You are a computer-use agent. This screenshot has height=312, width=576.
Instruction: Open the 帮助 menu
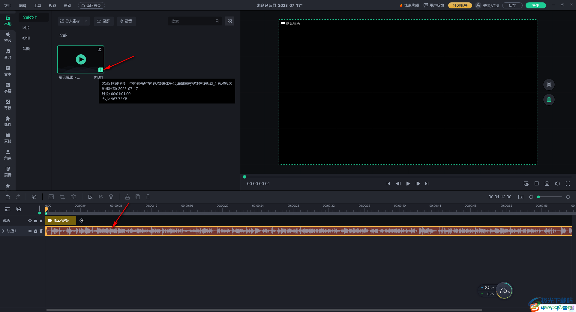(x=67, y=5)
